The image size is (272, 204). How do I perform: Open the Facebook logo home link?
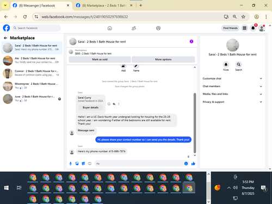[x=7, y=28]
